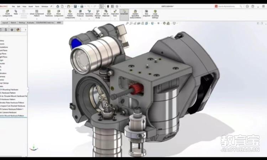Open the View menu
The width and height of the screenshot is (267, 160).
coord(24,6)
